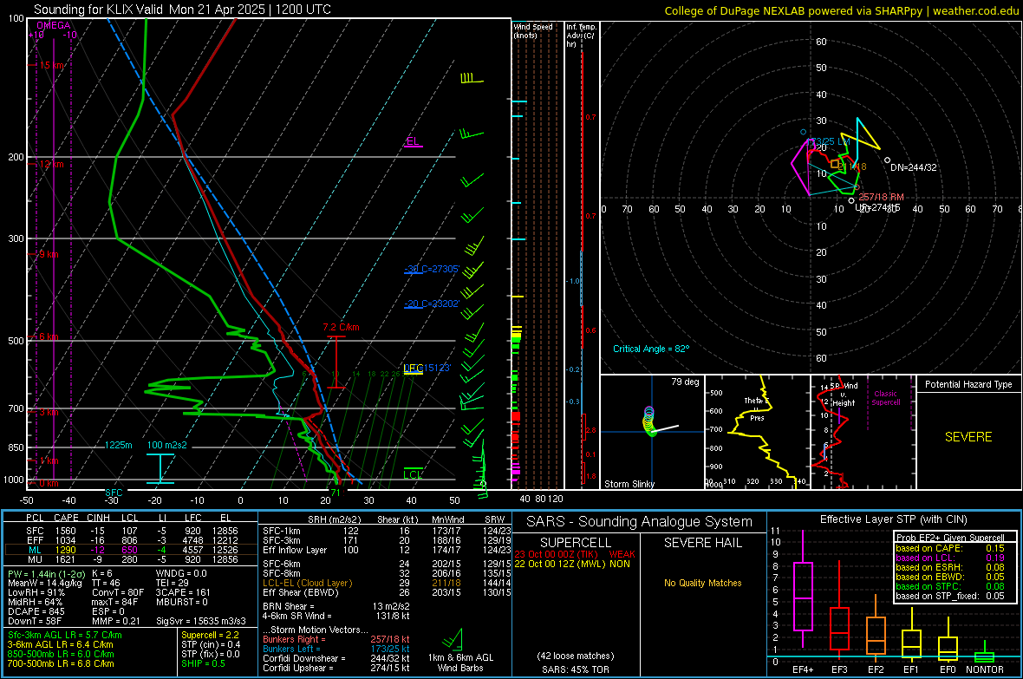Click the SR Wind v. Height plot label
The width and height of the screenshot is (1023, 679).
click(x=844, y=395)
